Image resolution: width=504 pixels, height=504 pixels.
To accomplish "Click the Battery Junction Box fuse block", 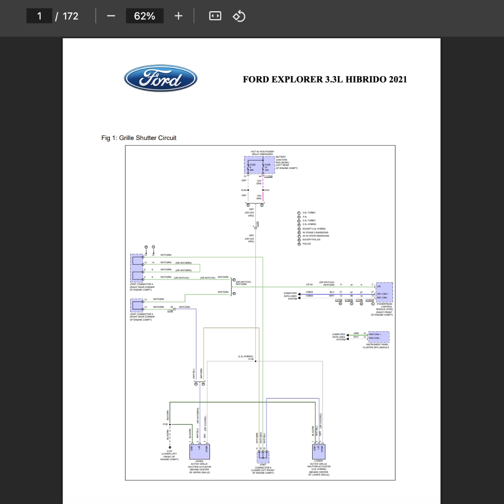I will click(259, 166).
